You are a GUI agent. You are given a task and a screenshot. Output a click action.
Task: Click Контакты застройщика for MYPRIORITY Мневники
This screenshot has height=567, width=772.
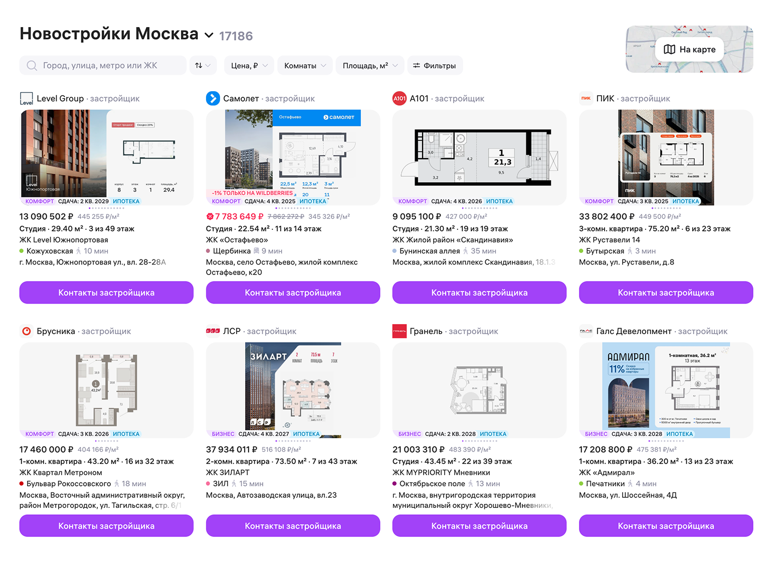tap(479, 526)
